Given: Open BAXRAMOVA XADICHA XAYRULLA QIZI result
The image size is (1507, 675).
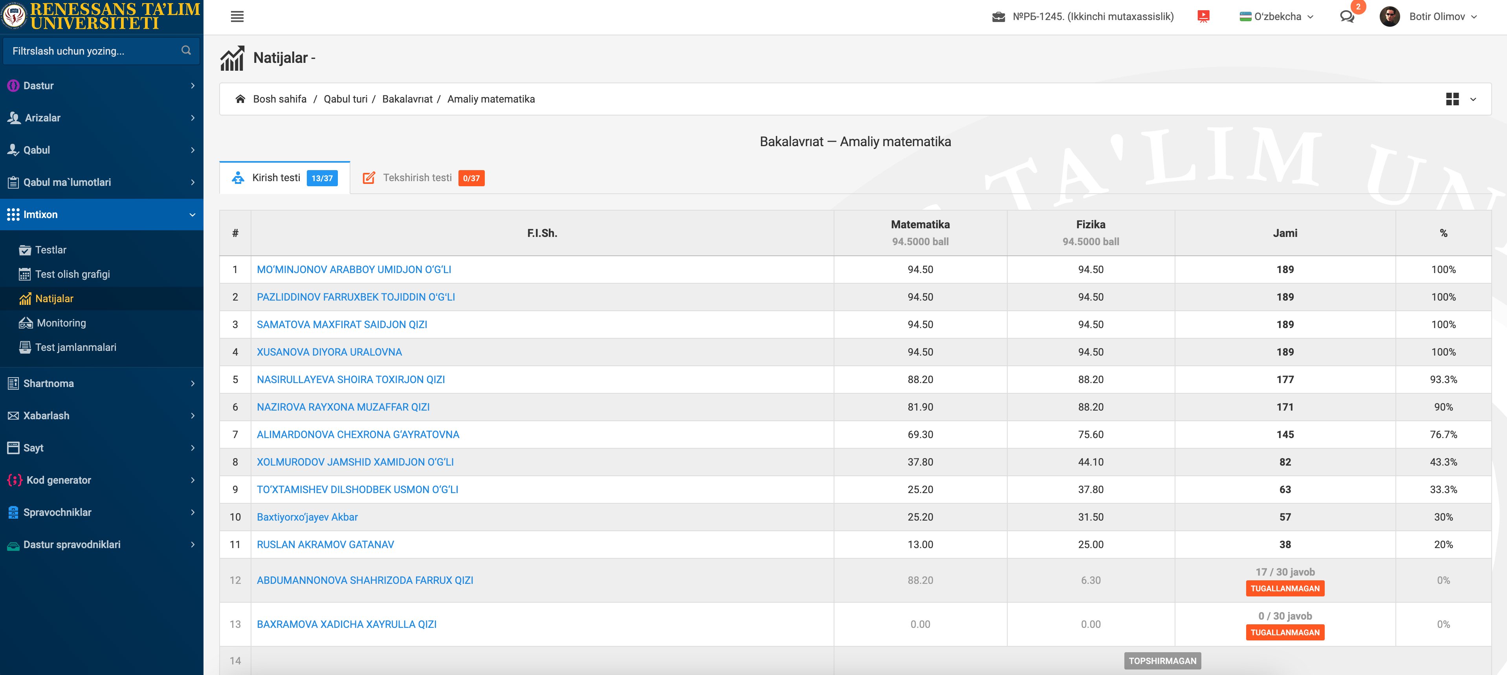Looking at the screenshot, I should (x=347, y=624).
